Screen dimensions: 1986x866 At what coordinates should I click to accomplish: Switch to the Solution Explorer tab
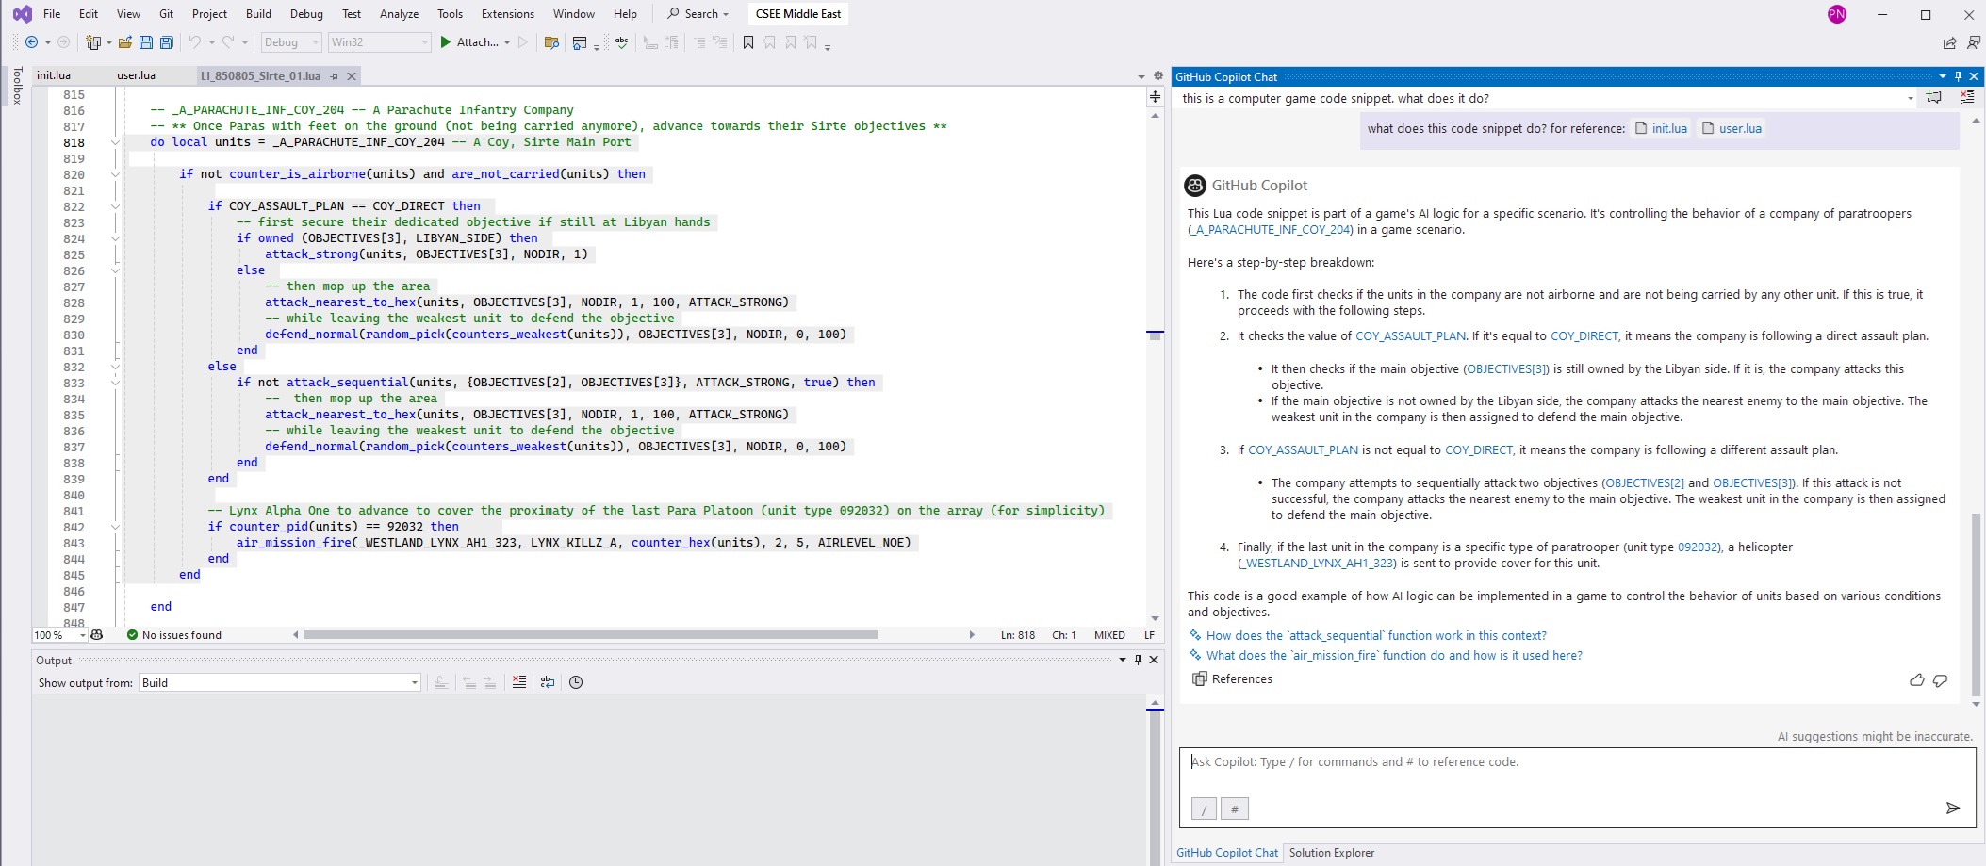point(1331,853)
